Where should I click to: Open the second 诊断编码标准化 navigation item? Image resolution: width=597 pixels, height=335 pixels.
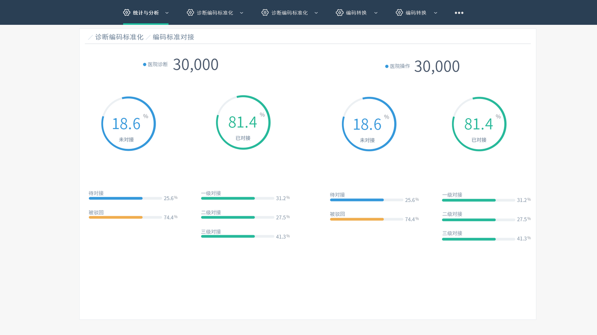tap(290, 13)
